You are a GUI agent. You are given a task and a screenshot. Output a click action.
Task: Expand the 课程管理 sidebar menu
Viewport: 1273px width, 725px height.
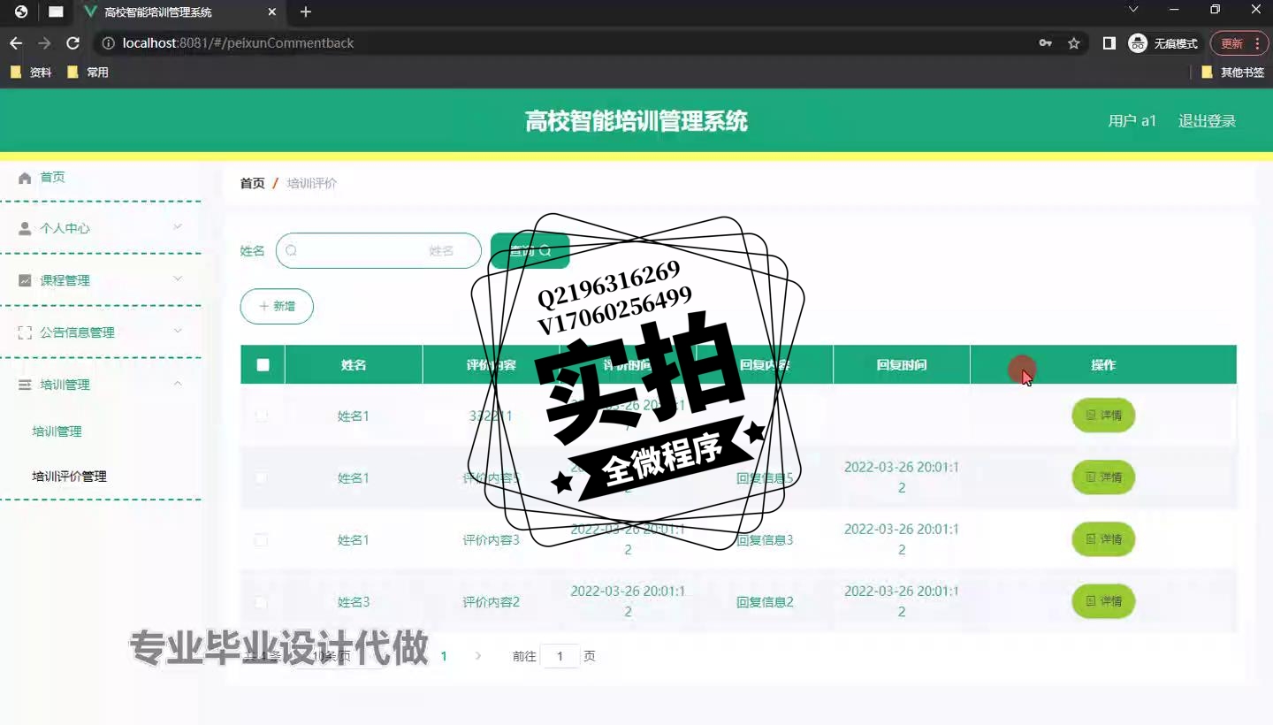100,280
